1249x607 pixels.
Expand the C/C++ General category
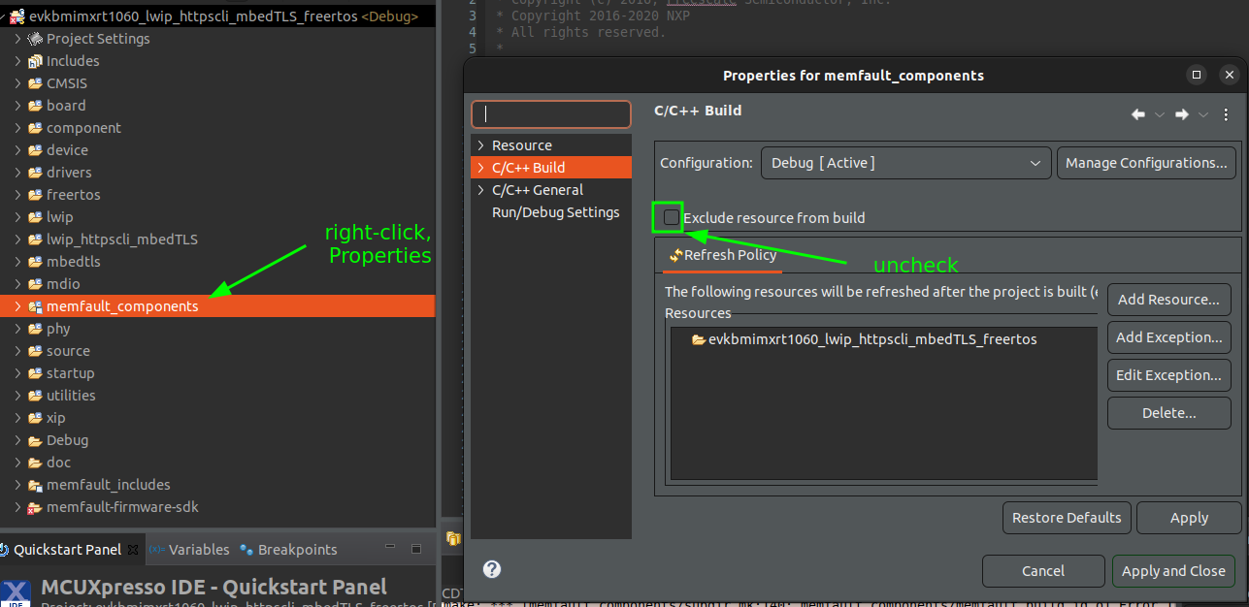(479, 190)
